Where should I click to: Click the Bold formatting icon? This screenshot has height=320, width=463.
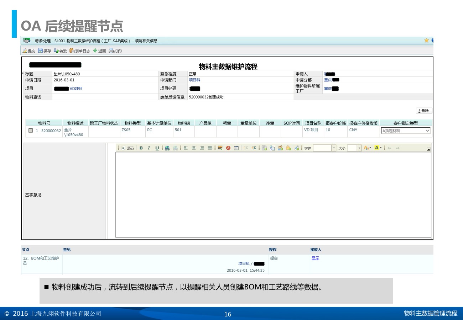tap(141, 148)
